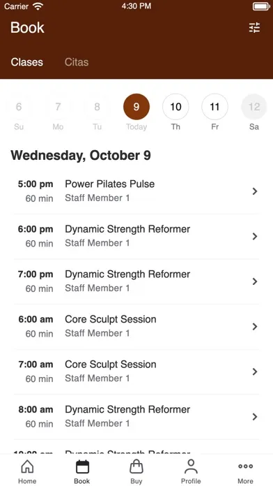Select Thursday the 10th date
This screenshot has height=486, width=273.
(x=175, y=107)
